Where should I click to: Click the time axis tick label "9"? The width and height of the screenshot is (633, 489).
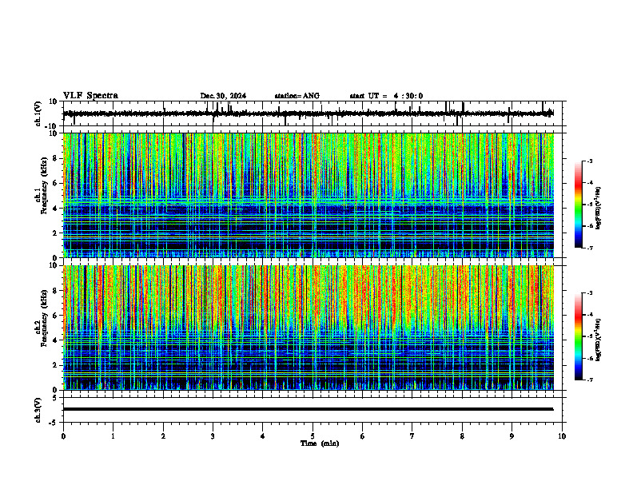pos(512,436)
